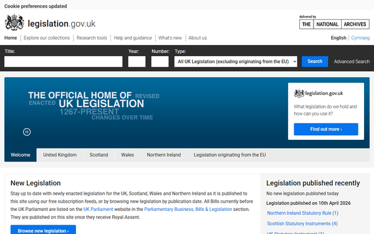Click the royal coat of arms logo
This screenshot has height=234, width=374.
[14, 22]
